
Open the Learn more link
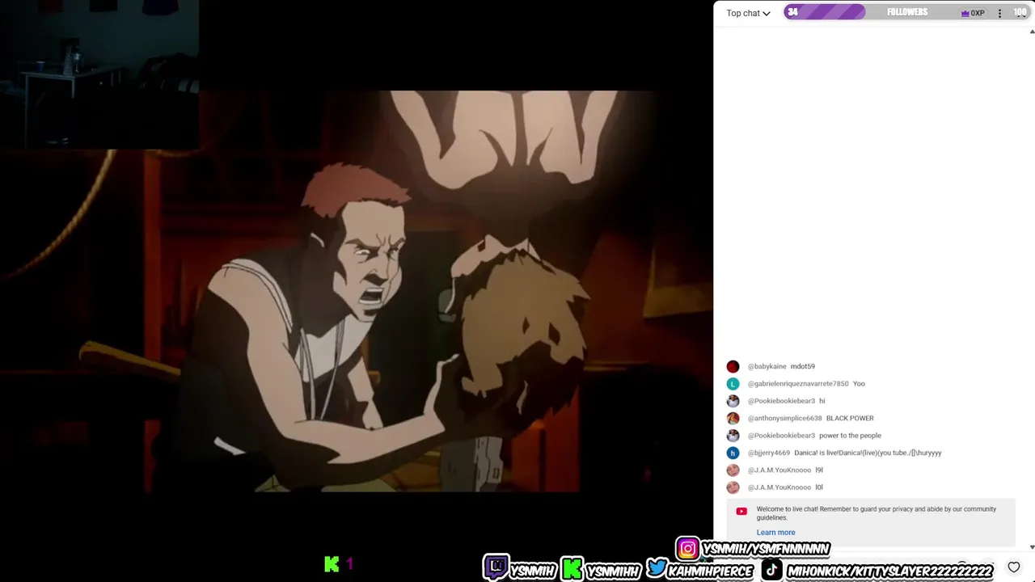(775, 532)
